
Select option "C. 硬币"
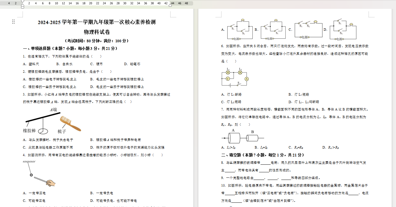pos(96,64)
